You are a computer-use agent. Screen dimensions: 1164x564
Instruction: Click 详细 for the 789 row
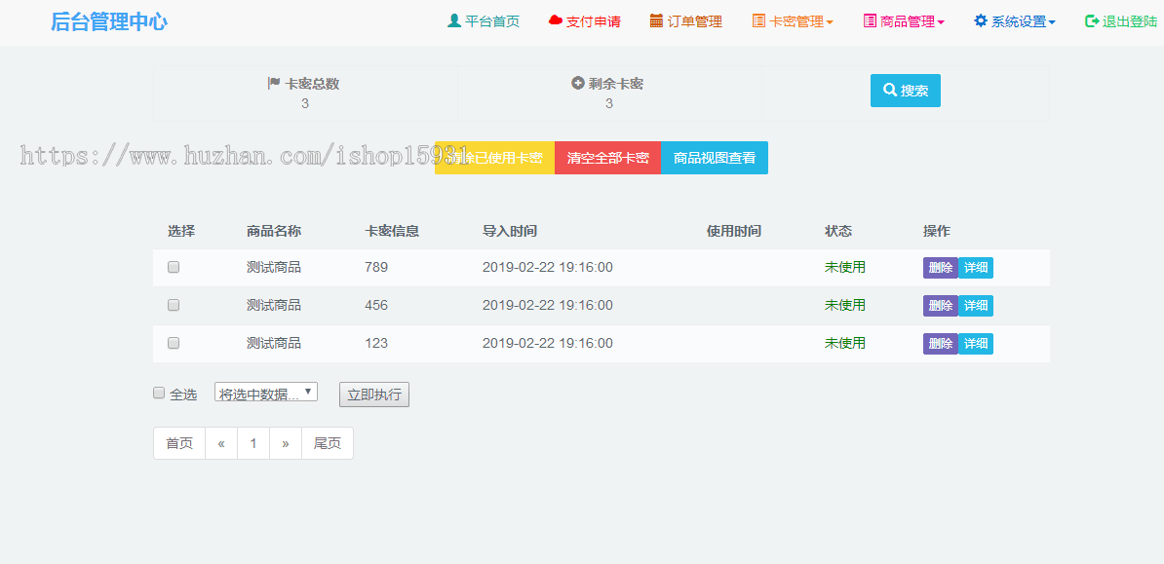point(976,268)
